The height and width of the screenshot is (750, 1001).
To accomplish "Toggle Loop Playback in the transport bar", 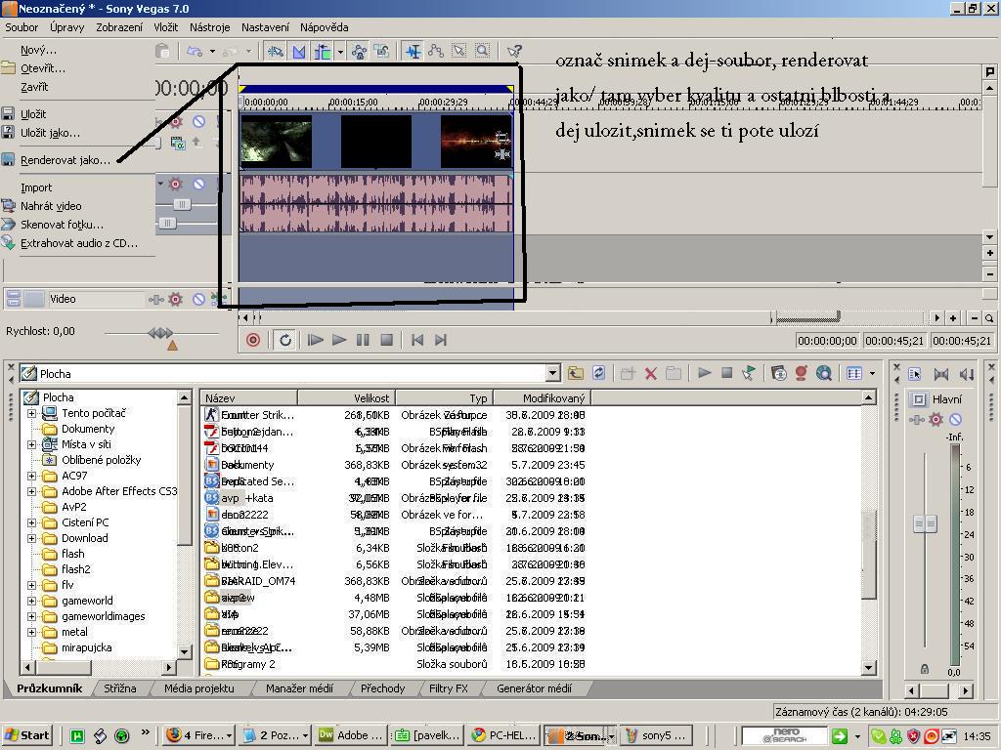I will 285,340.
